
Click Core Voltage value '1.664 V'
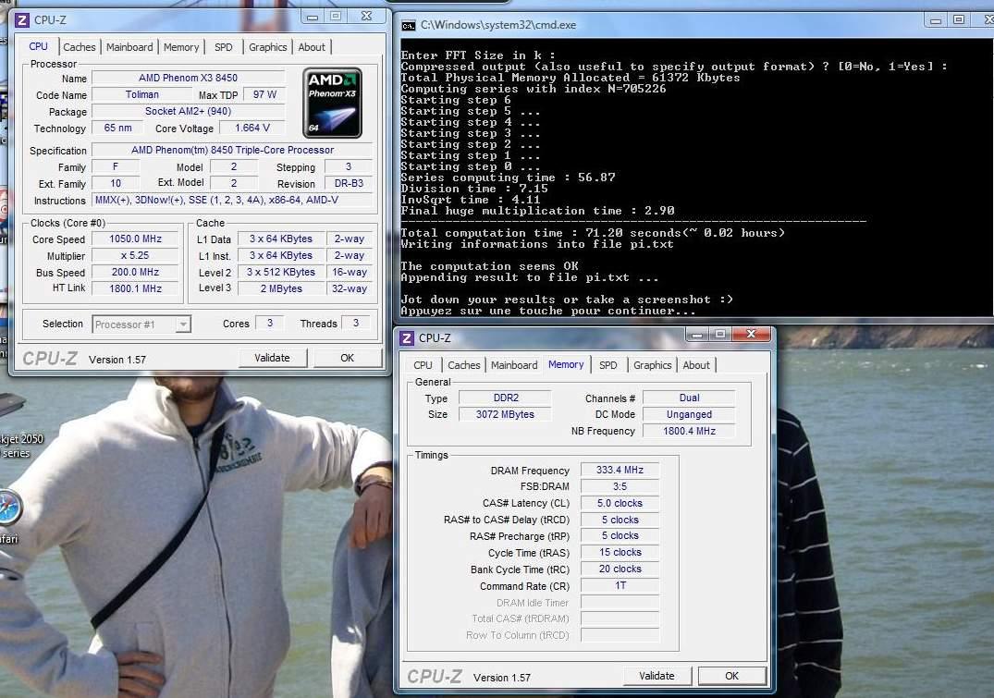coord(252,129)
